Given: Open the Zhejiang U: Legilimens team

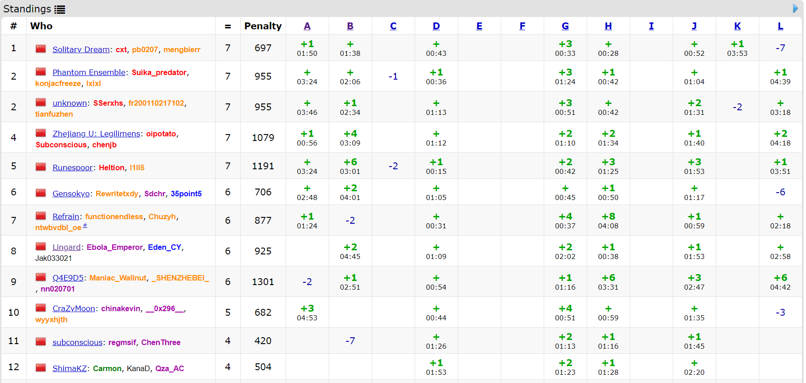Looking at the screenshot, I should point(96,134).
